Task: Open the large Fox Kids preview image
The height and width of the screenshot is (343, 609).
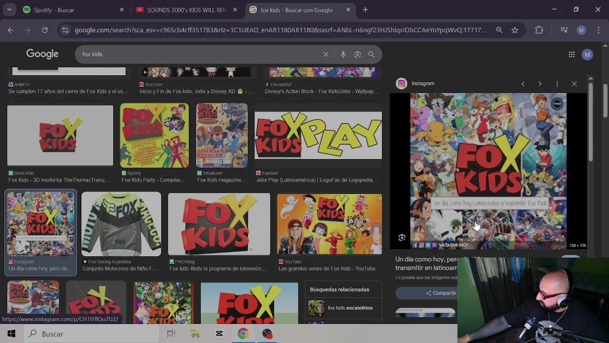Action: tap(488, 171)
